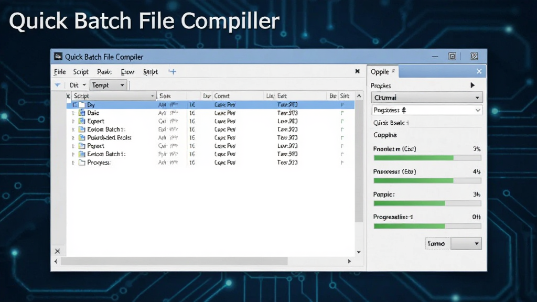
Task: Open the Ctumai combo box
Action: [x=427, y=98]
